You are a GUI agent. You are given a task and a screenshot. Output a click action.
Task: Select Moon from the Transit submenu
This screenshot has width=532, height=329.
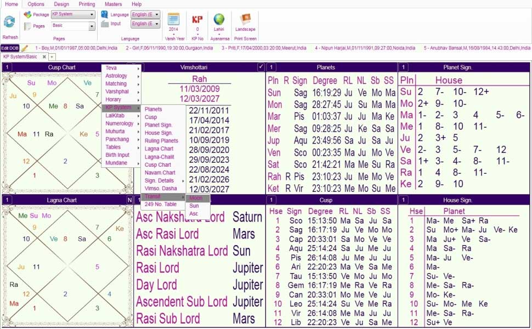196,198
